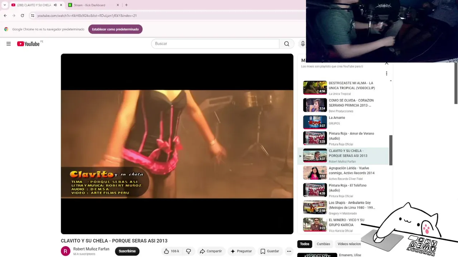Click La Unica Tropical channel name
Screen dimensions: 458x257
340,94
